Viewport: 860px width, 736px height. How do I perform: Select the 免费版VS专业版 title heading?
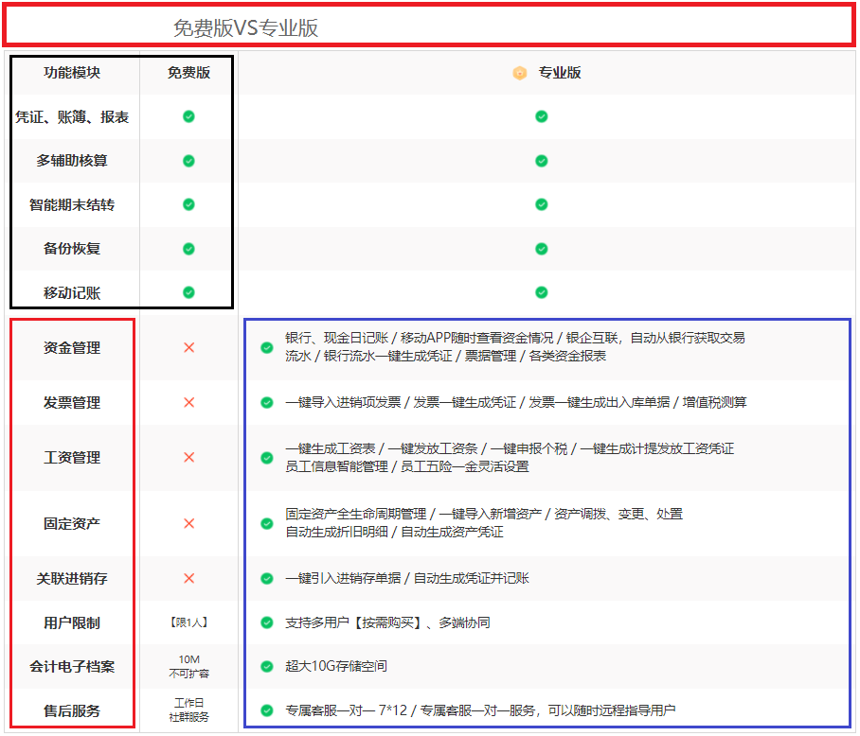[x=245, y=28]
